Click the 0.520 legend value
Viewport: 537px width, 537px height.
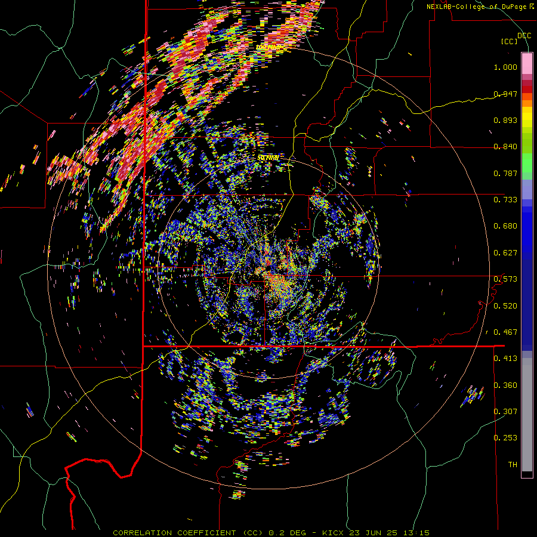505,306
